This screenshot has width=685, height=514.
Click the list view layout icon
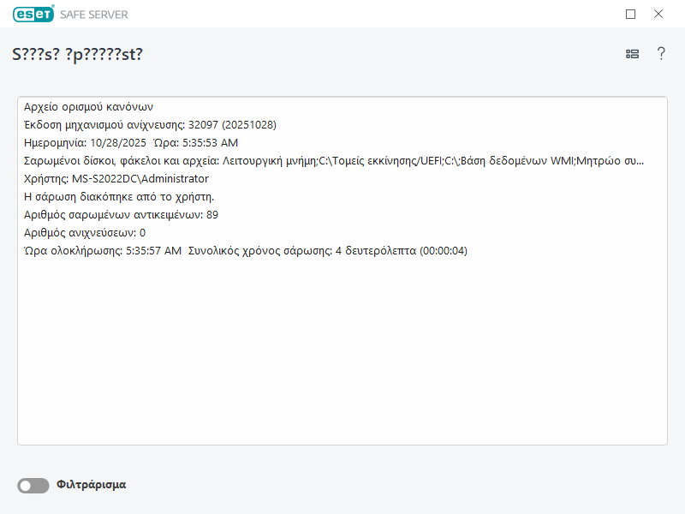[633, 54]
